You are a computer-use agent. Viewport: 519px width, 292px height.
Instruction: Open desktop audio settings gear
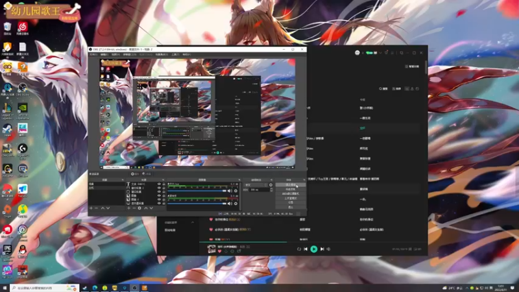click(x=235, y=204)
